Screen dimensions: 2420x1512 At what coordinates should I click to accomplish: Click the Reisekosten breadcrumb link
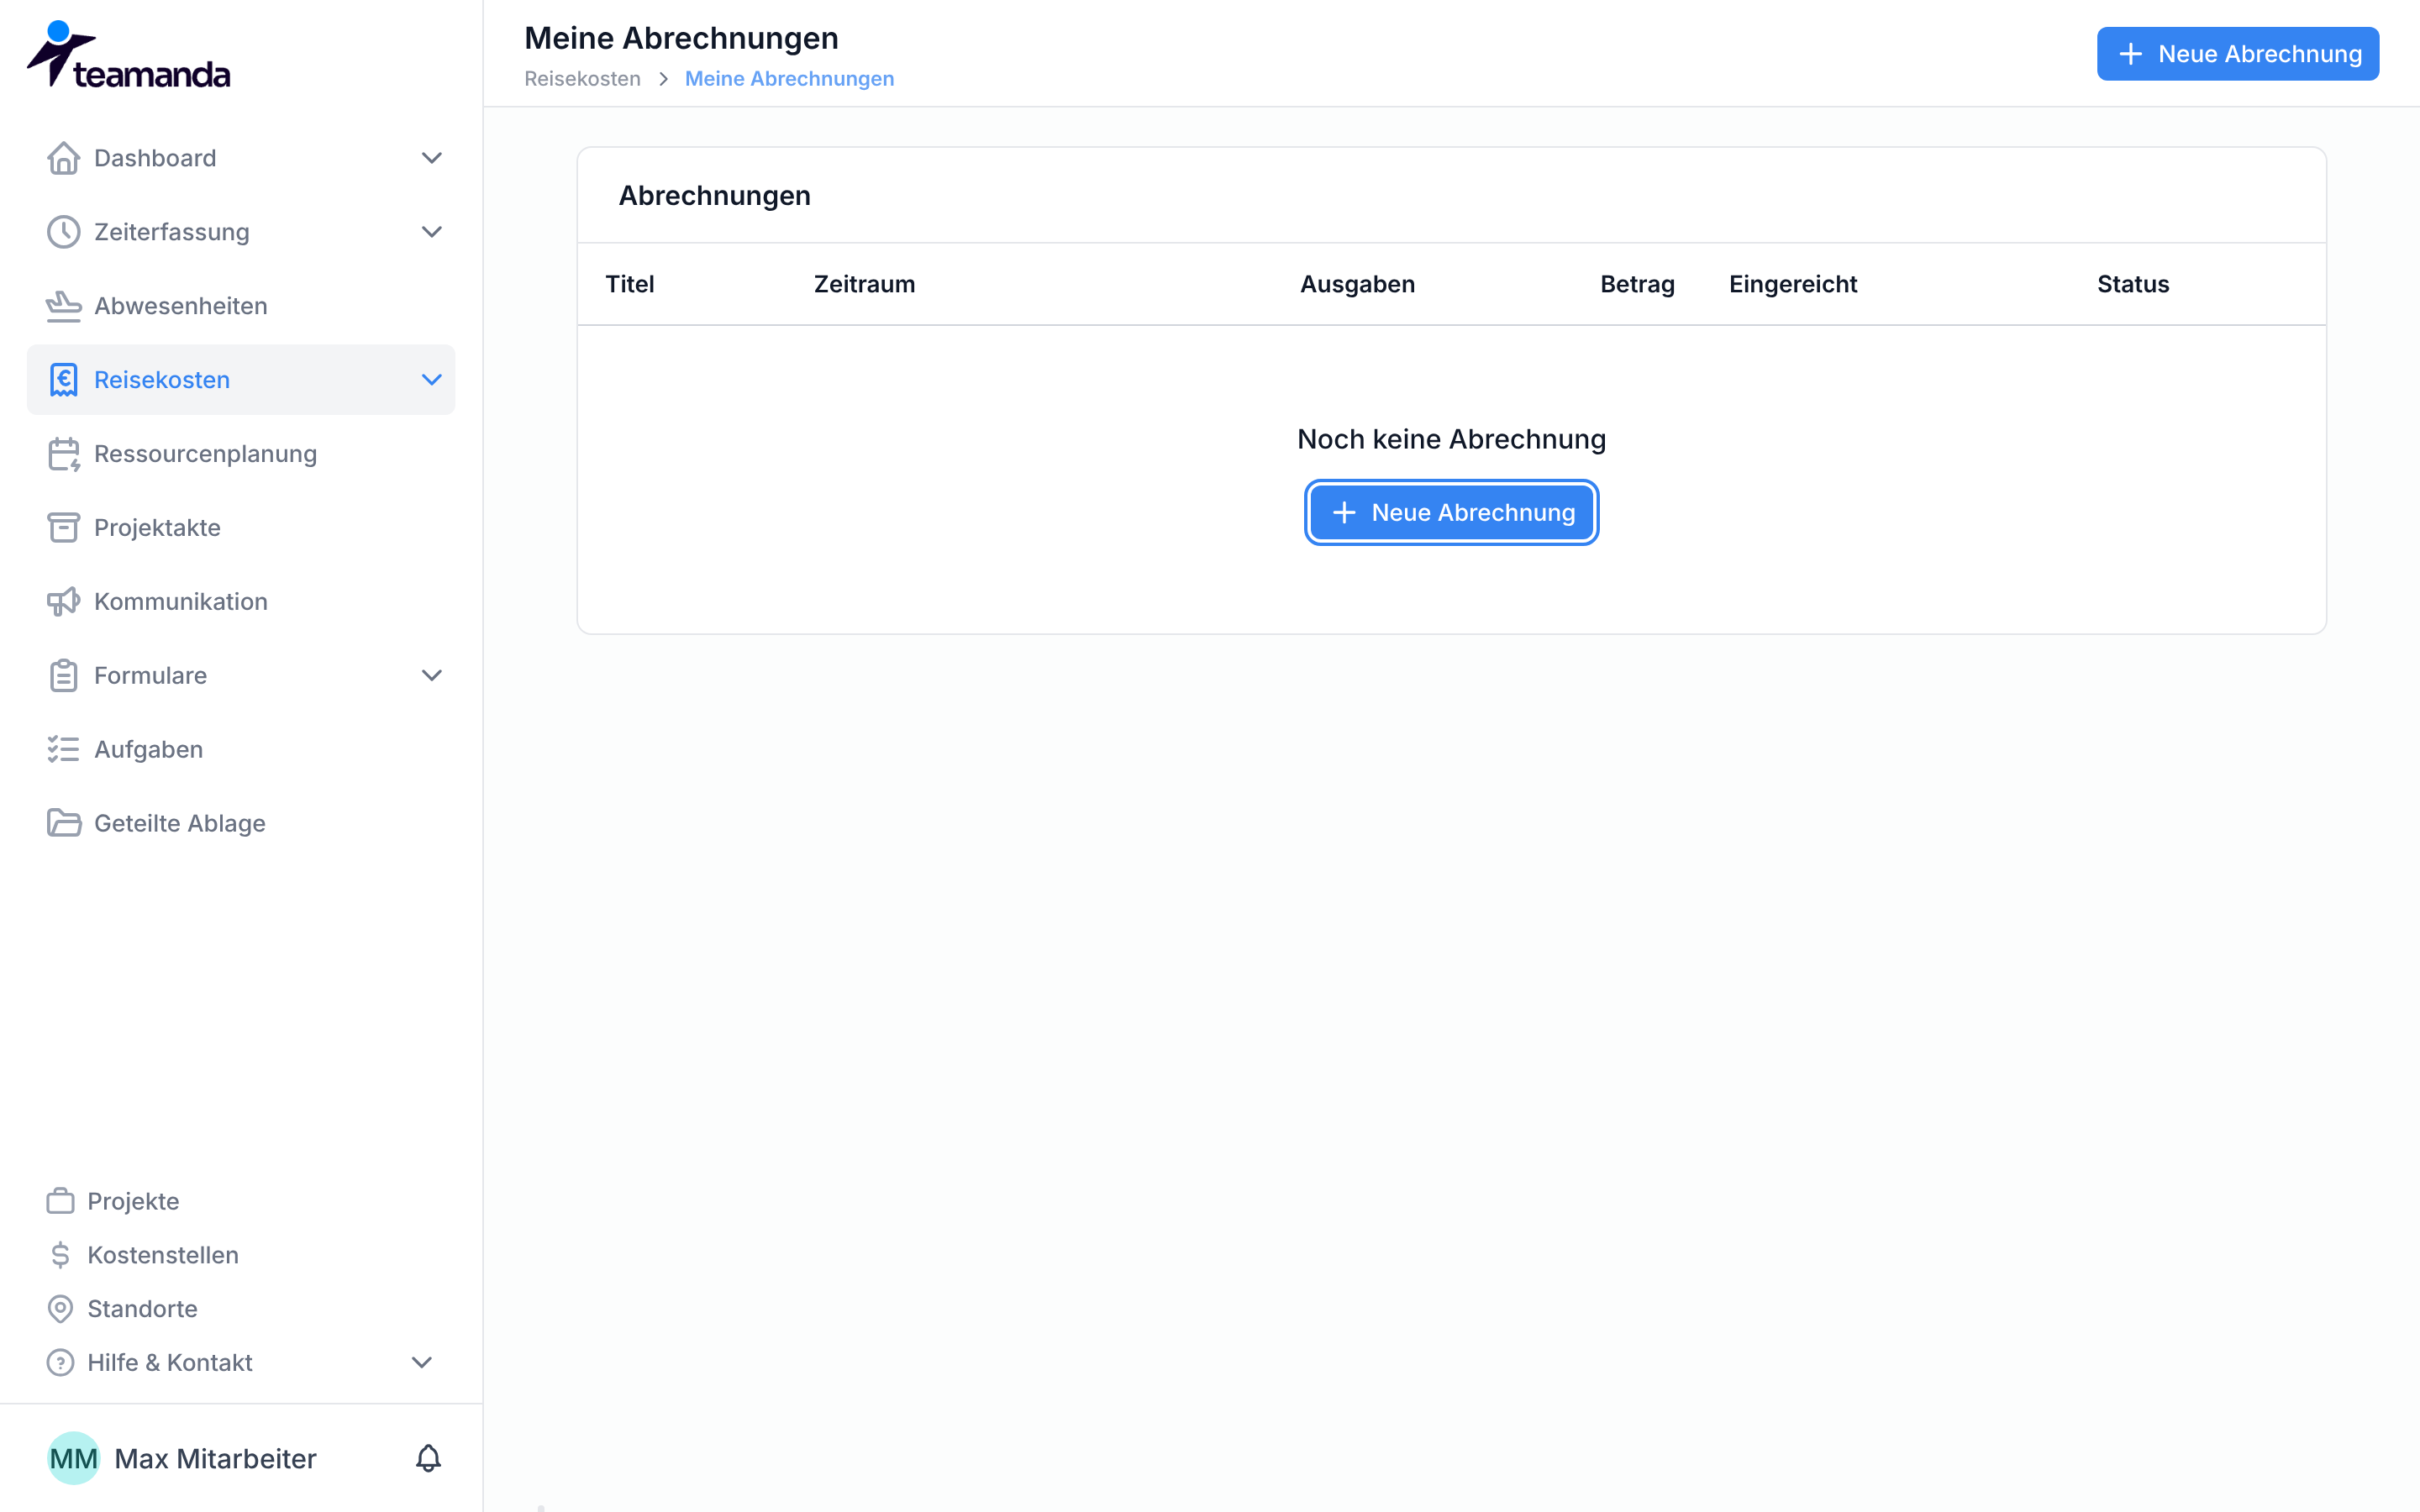(x=582, y=79)
